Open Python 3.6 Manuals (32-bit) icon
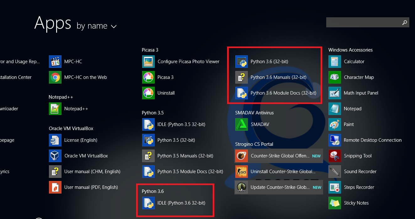 tap(242, 77)
